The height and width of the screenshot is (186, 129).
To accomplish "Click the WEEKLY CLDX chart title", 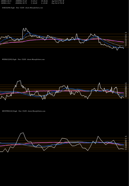I will [23, 59].
